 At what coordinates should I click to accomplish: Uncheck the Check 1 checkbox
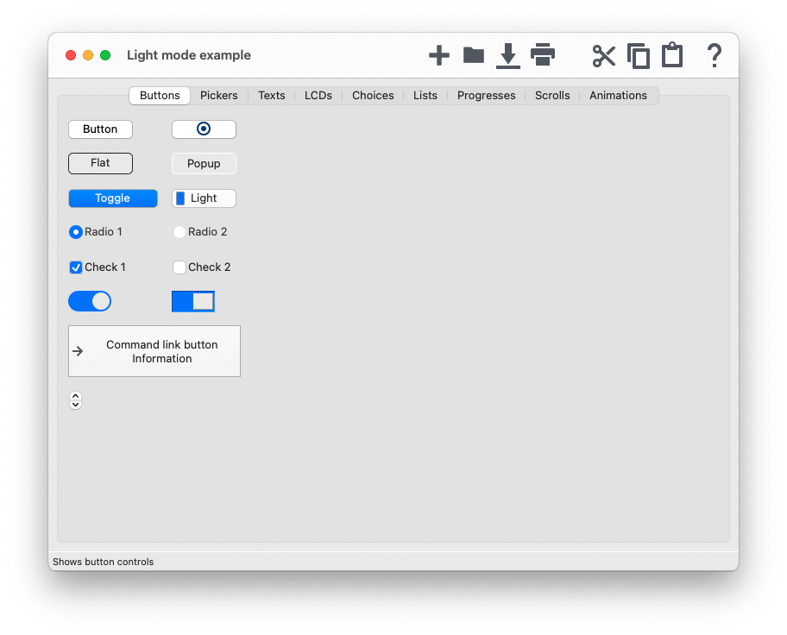(76, 267)
